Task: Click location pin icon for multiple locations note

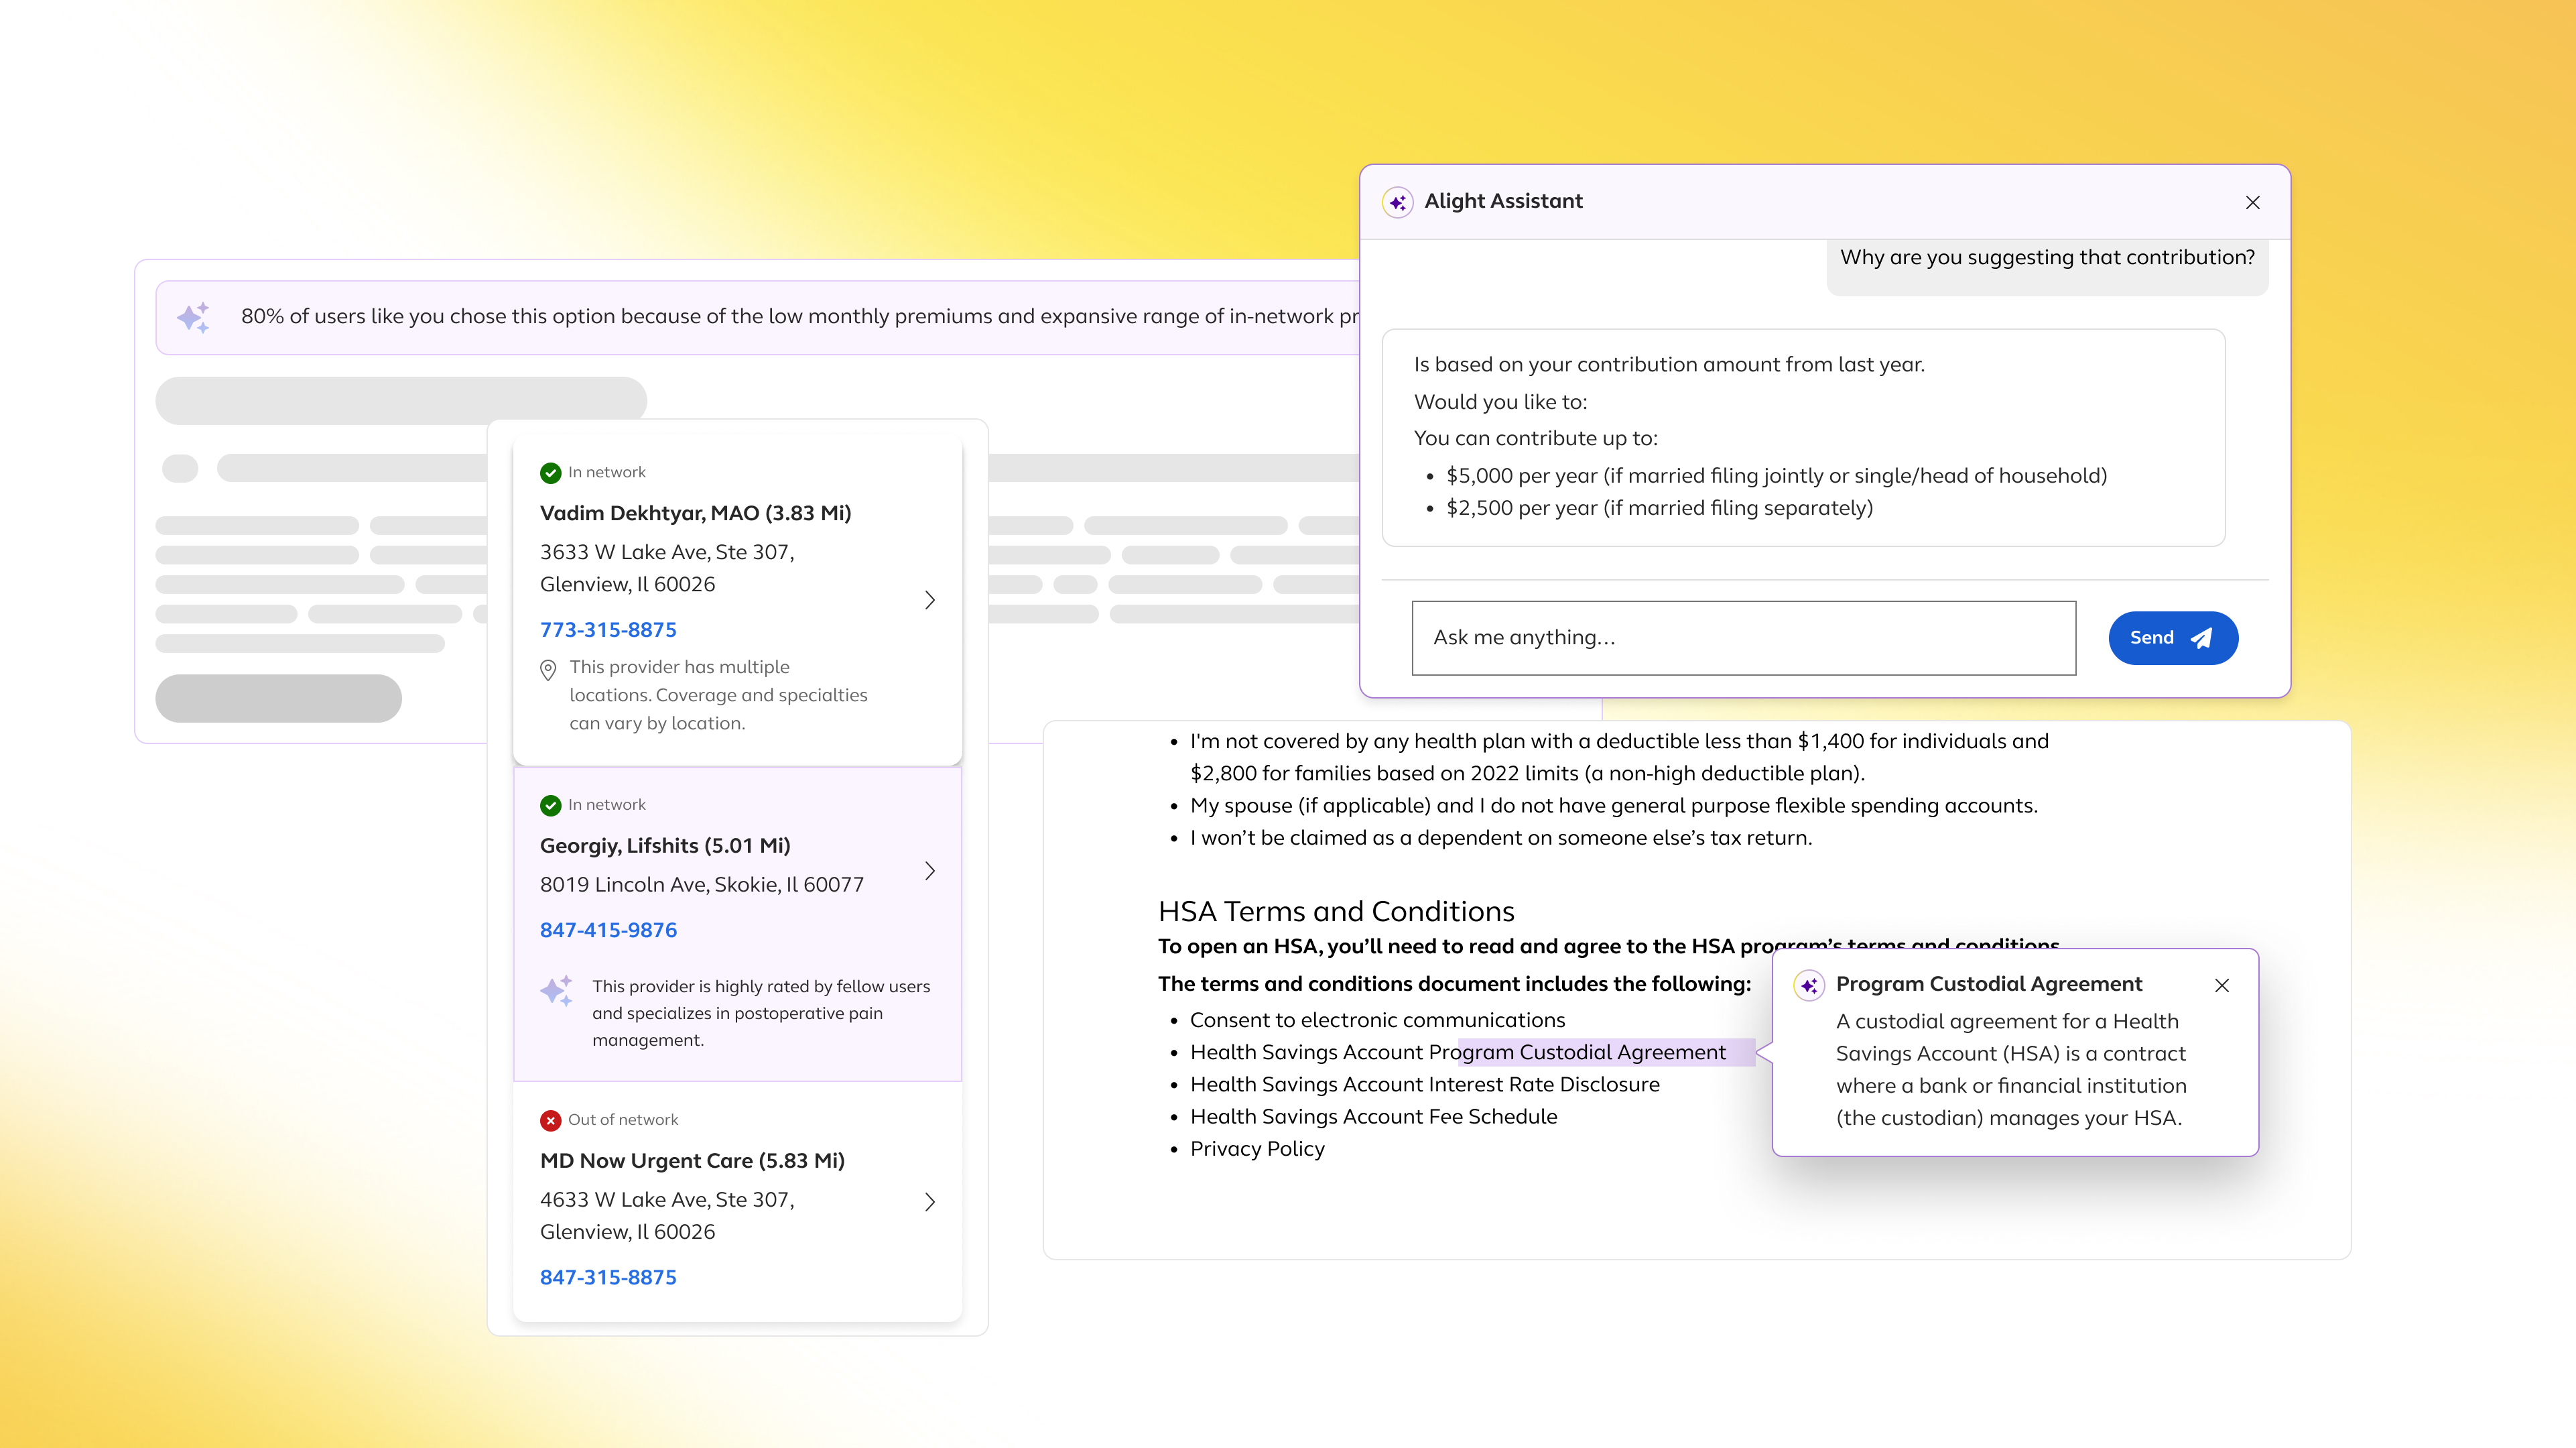Action: [548, 670]
